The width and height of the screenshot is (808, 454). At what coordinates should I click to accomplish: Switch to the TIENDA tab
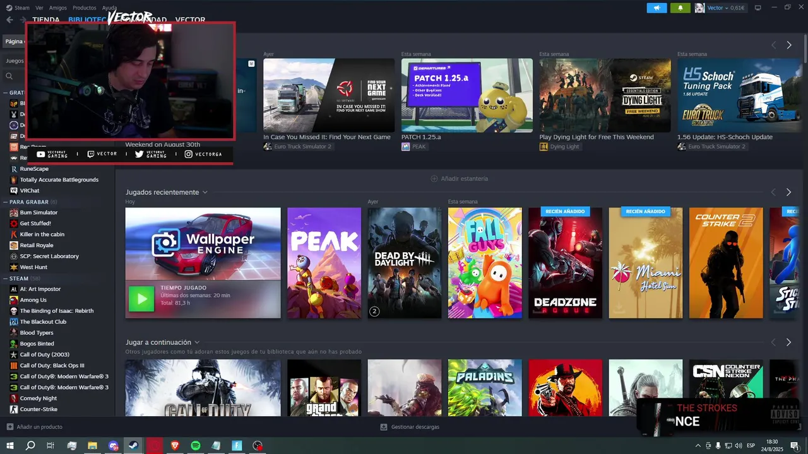click(x=46, y=20)
